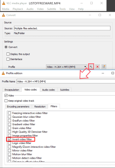This screenshot has height=168, width=115.
Task: Enable Magnify/Zoom interactive video filter
Action: point(10,147)
